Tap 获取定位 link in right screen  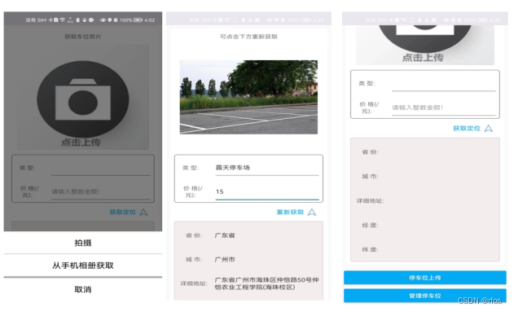467,128
